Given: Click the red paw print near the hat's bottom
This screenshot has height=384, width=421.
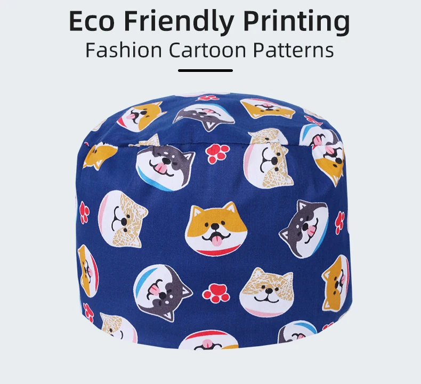Looking at the screenshot, I should 216,293.
